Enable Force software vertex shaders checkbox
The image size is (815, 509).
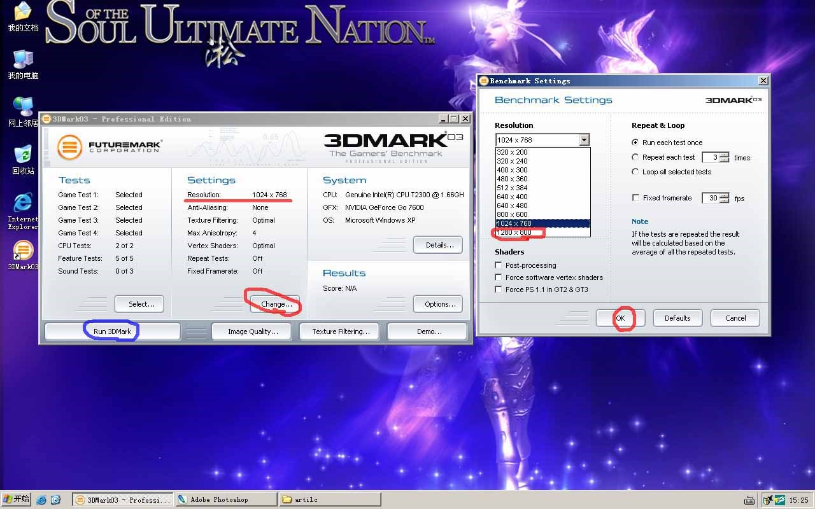point(499,277)
